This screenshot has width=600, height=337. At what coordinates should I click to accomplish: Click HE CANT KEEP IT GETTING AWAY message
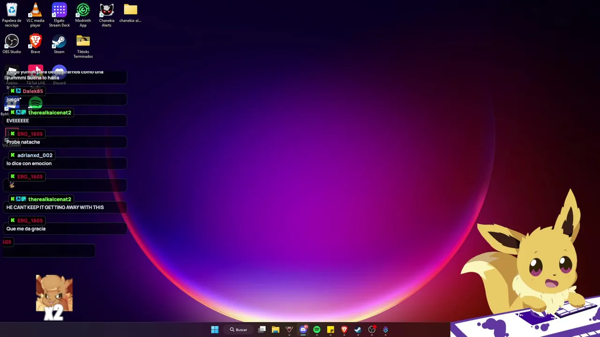tap(55, 207)
